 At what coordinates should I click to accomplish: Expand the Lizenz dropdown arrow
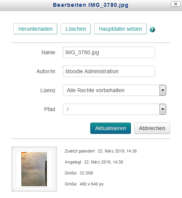coord(163,90)
